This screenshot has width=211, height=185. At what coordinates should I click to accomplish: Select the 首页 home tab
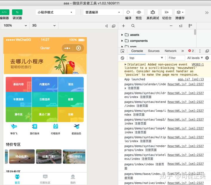(x=17, y=179)
